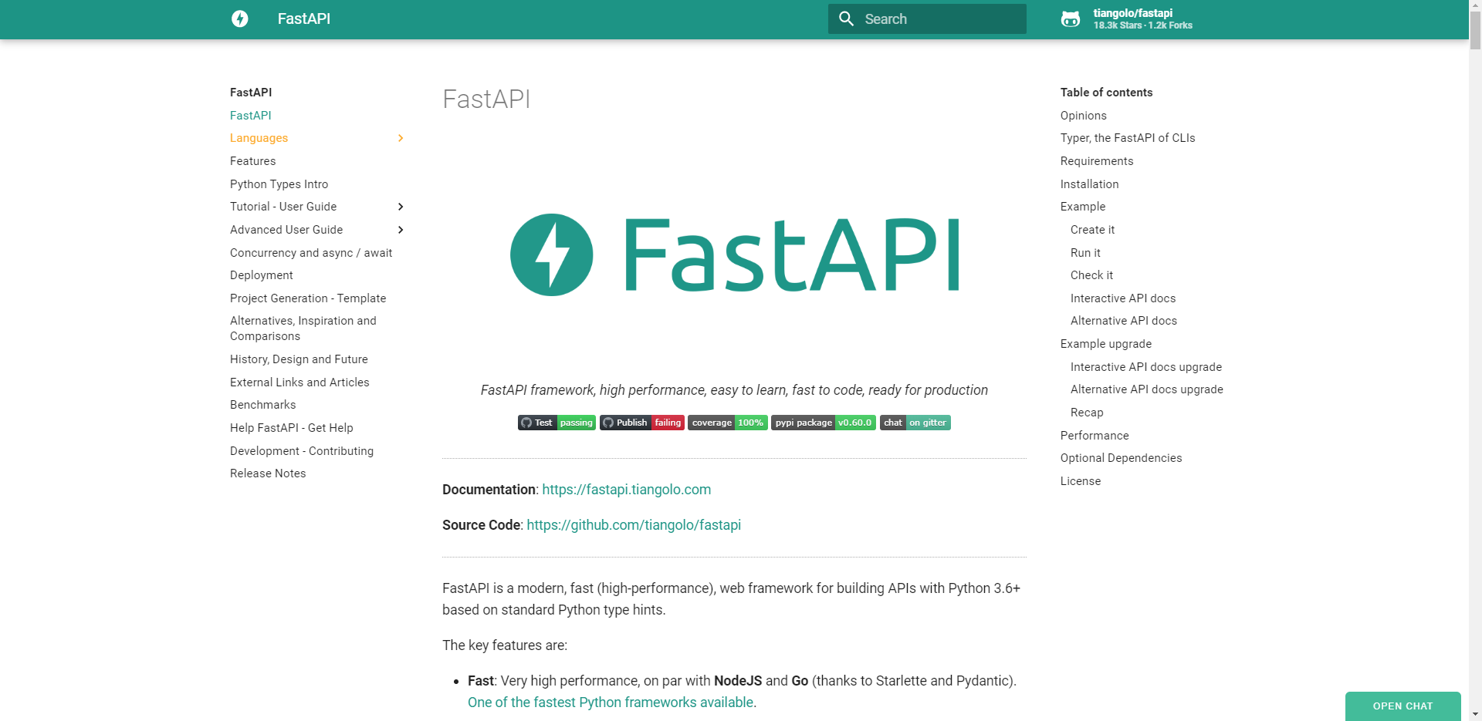Open the Release Notes page

tap(268, 473)
